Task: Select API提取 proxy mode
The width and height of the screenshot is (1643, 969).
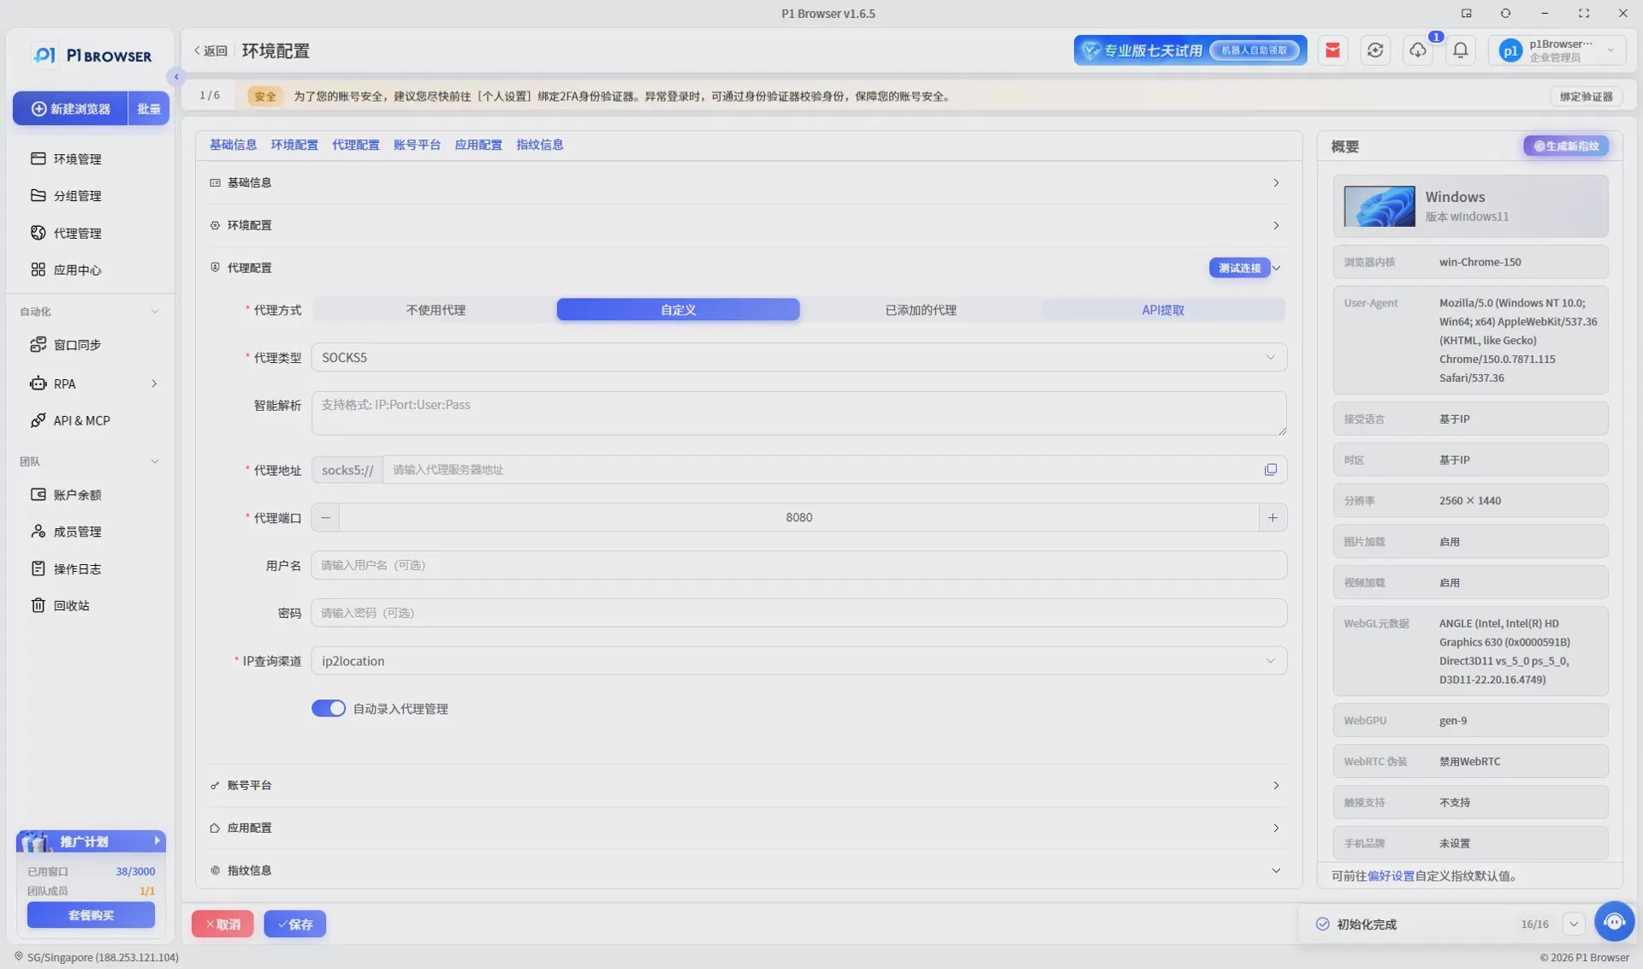Action: point(1163,310)
